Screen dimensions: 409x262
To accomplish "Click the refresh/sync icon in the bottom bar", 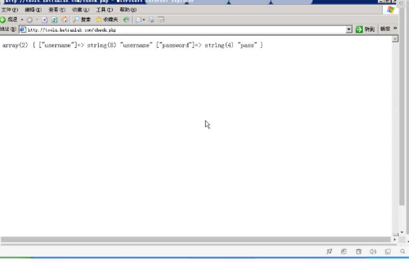I will click(344, 251).
